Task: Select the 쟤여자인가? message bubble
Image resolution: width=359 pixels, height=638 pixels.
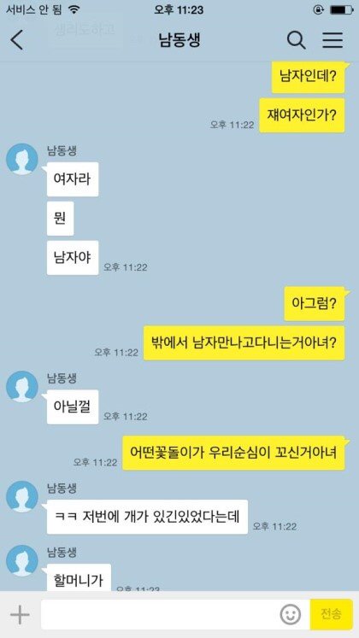Action: [302, 115]
